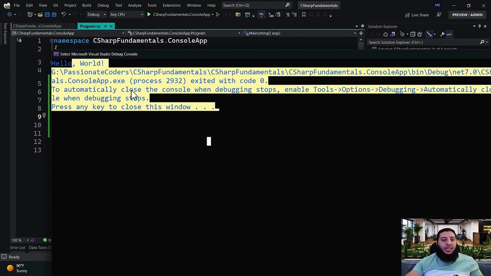The height and width of the screenshot is (276, 491).
Task: Click the Search magnifier icon in the title bar
Action: [x=287, y=5]
